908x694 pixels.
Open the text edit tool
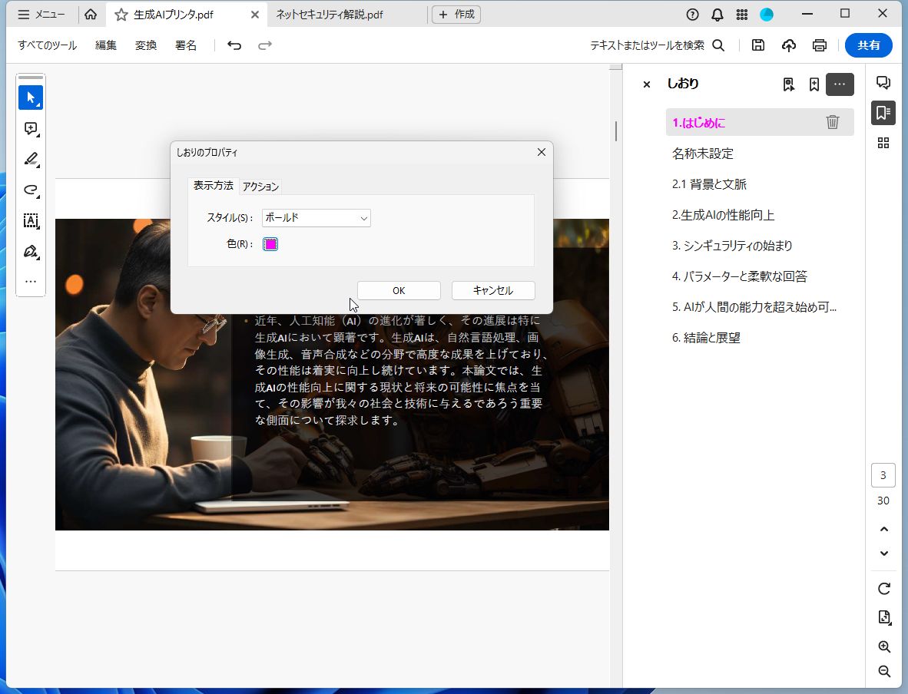[31, 221]
